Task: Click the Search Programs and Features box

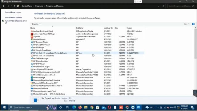Action: (x=181, y=6)
